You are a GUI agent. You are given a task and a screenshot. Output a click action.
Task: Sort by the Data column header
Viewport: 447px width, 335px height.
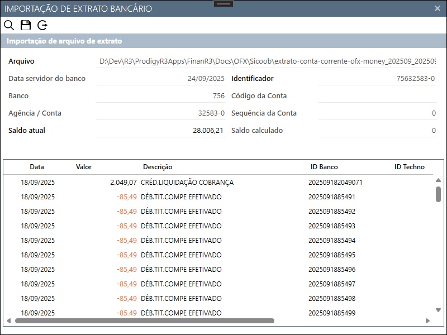(x=37, y=167)
